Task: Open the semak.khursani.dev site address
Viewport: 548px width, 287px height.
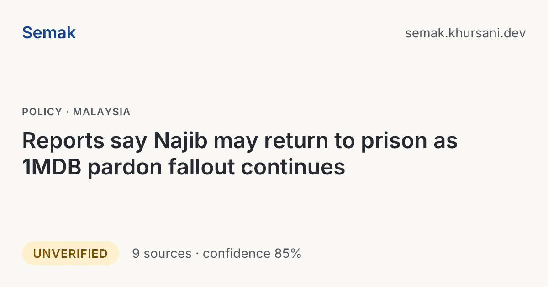Action: [x=465, y=33]
